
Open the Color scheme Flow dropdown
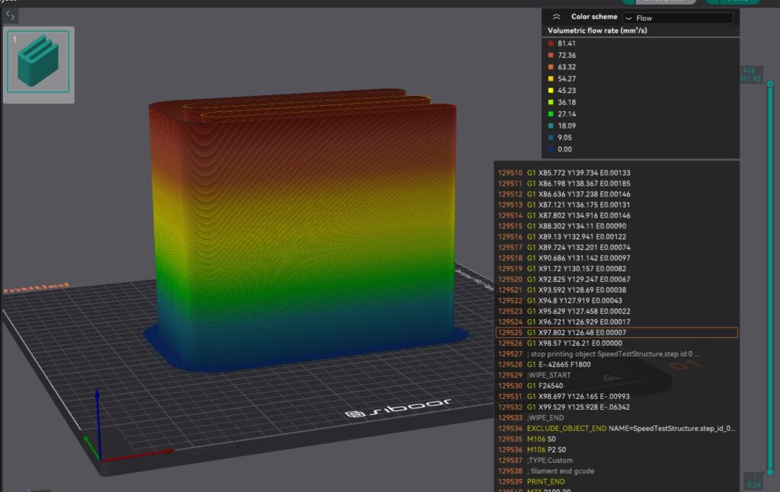[678, 18]
